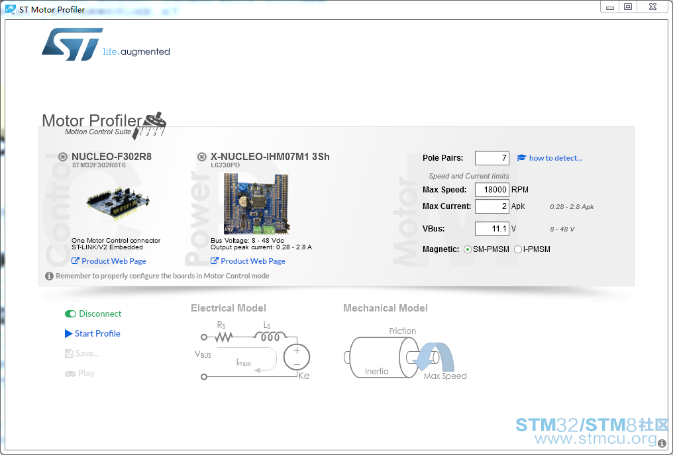Click the external link icon for X-NUCLEO-IHM07M1
Image resolution: width=673 pixels, height=455 pixels.
tap(214, 261)
